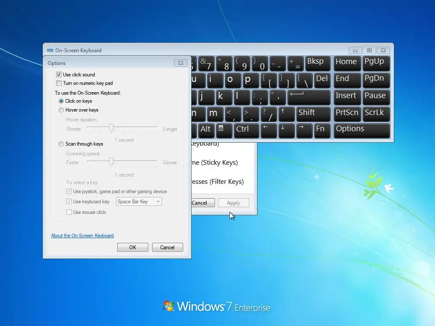
Task: Tap the p letter key
Action: click(251, 80)
